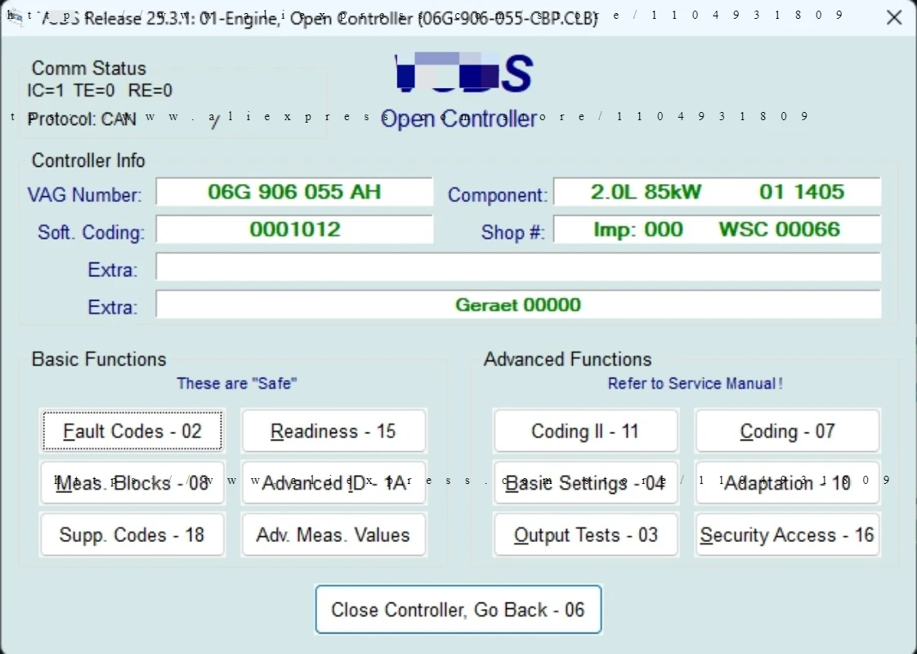Image resolution: width=917 pixels, height=654 pixels.
Task: Click 'Refer to Service Manual!' text
Action: click(695, 383)
